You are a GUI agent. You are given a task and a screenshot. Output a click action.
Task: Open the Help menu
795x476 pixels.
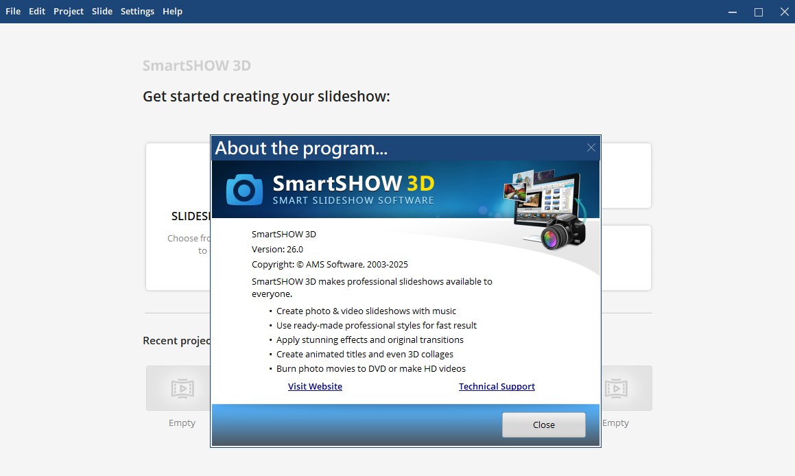172,12
